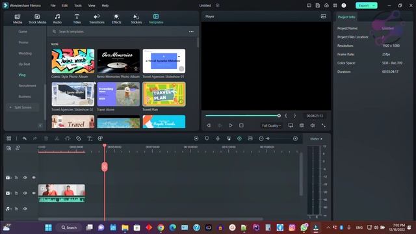
Task: Select the Travel Alone template
Action: (x=118, y=94)
